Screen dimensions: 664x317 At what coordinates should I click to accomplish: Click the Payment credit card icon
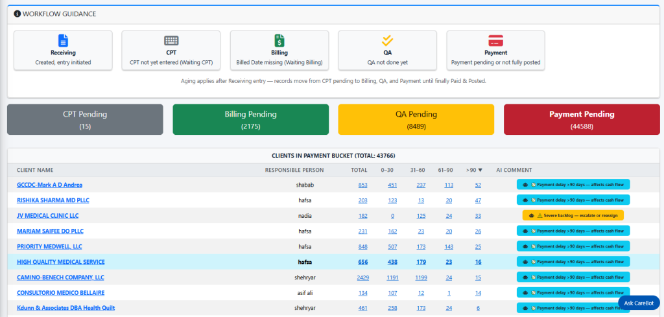point(495,41)
